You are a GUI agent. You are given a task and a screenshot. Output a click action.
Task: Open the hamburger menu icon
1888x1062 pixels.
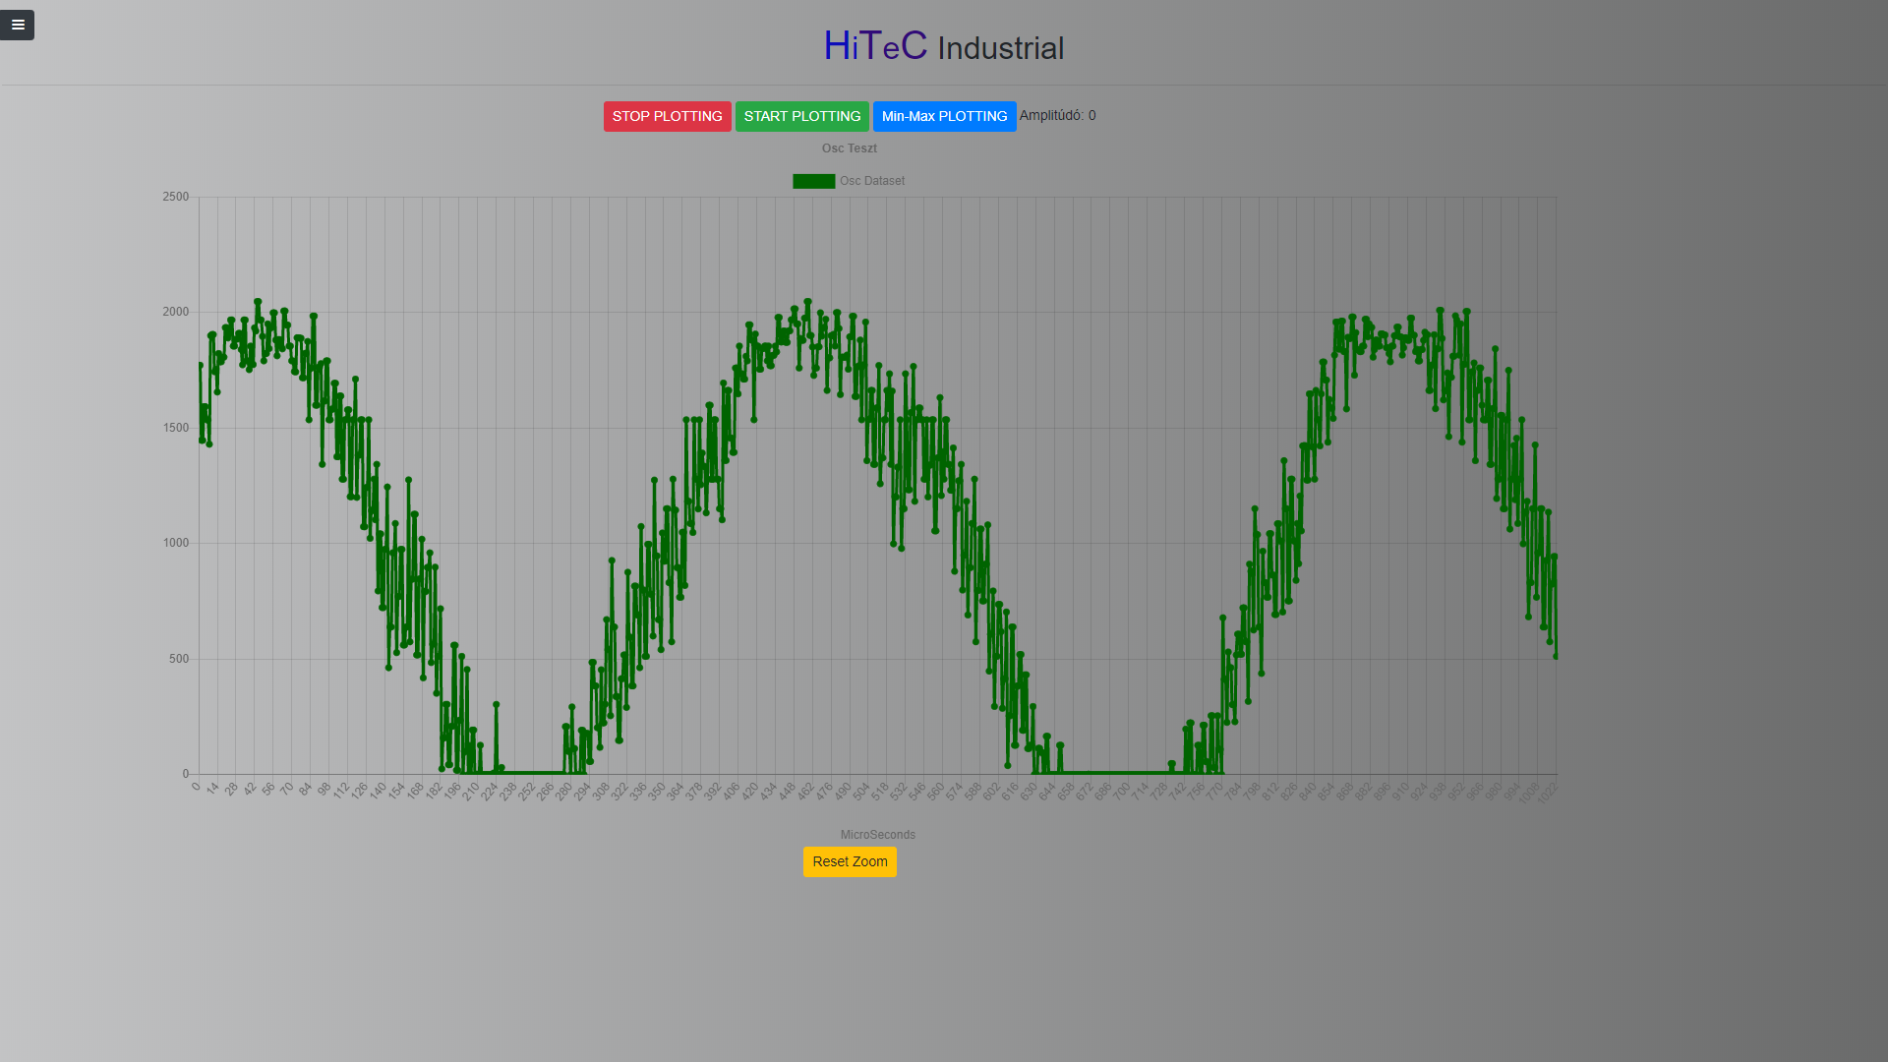[x=17, y=25]
